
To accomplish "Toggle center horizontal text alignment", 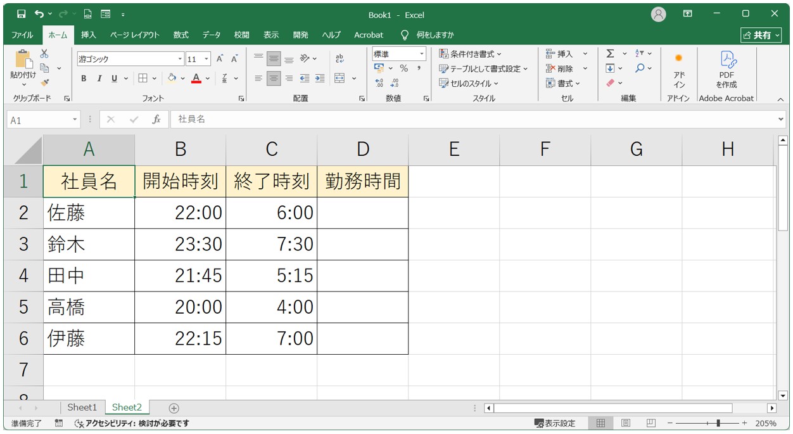I will point(274,79).
